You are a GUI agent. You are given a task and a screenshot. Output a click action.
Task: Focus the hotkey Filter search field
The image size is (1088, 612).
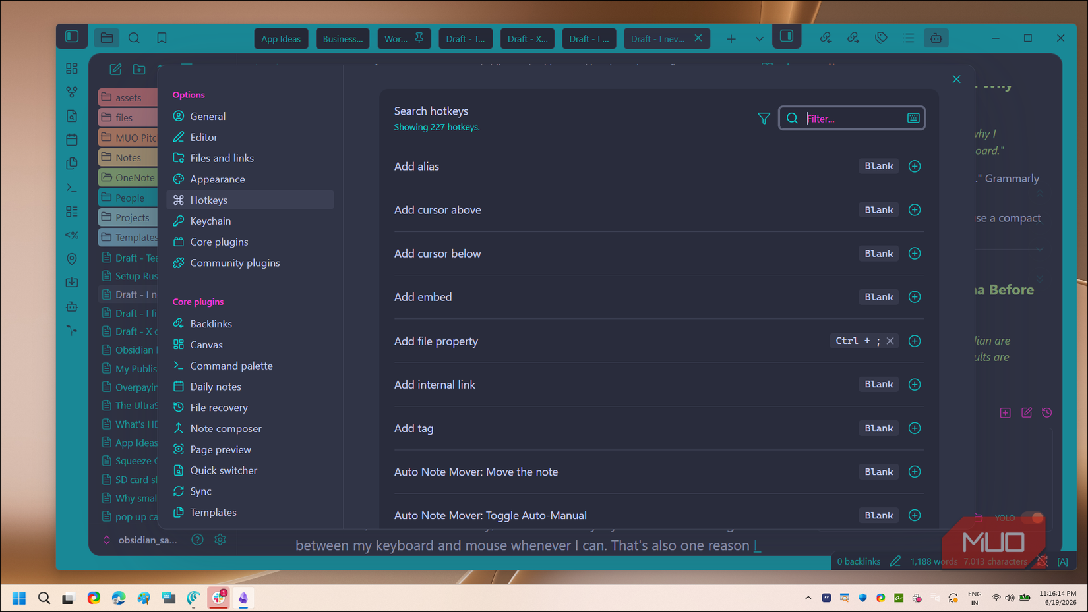(x=852, y=118)
